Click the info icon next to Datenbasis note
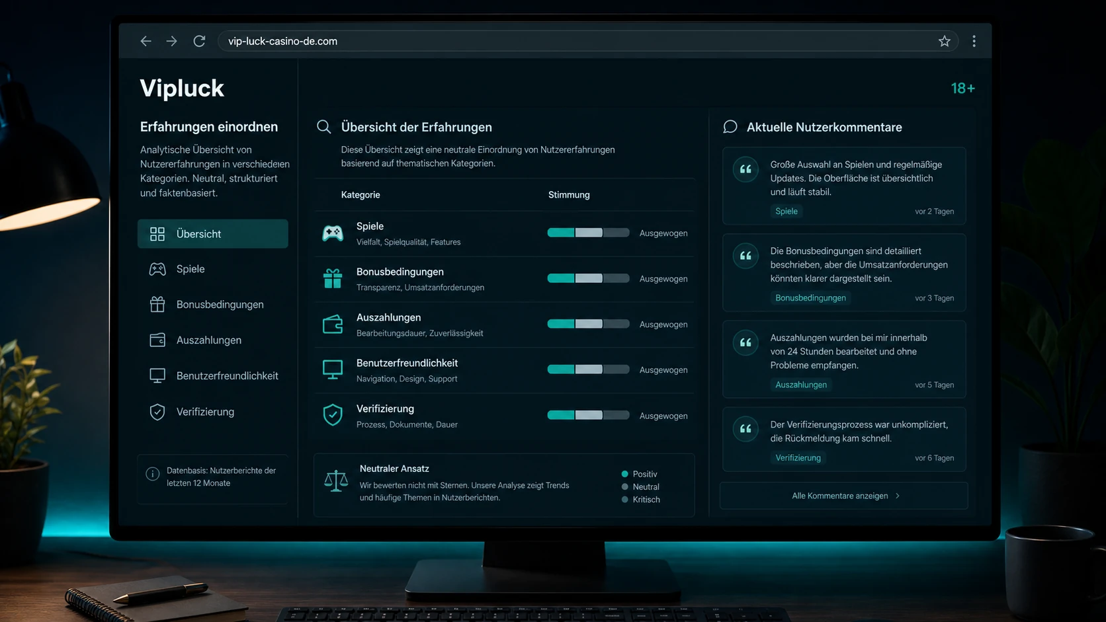This screenshot has height=622, width=1106. click(x=153, y=474)
